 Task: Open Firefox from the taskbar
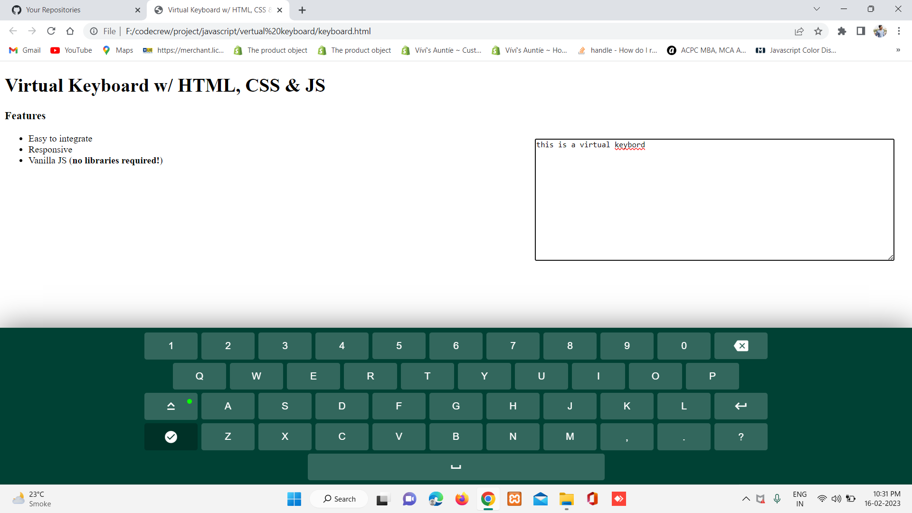[461, 499]
